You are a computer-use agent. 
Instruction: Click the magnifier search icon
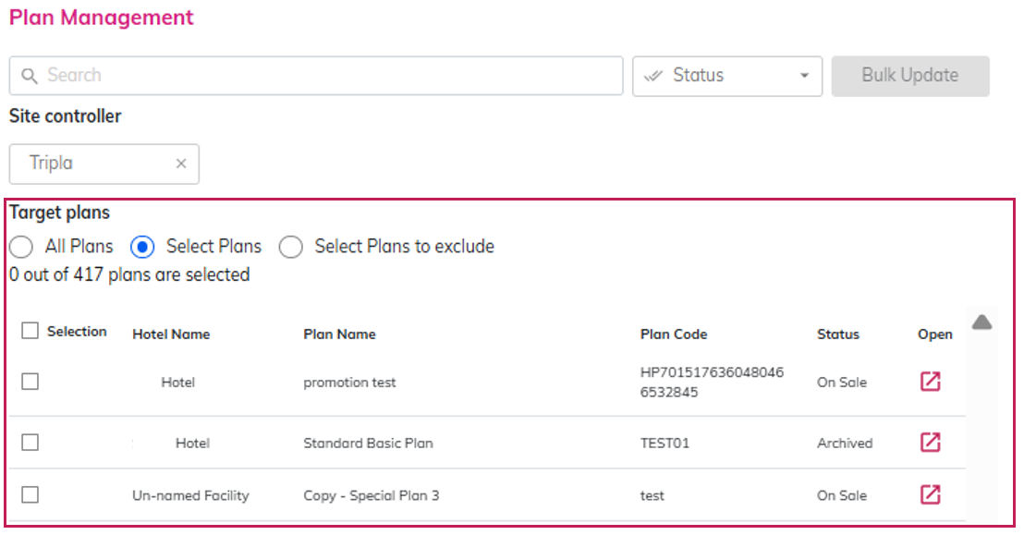coord(30,76)
